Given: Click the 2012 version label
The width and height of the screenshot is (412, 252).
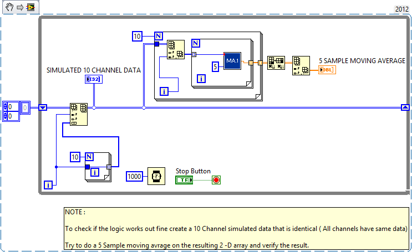Looking at the screenshot, I should 402,9.
